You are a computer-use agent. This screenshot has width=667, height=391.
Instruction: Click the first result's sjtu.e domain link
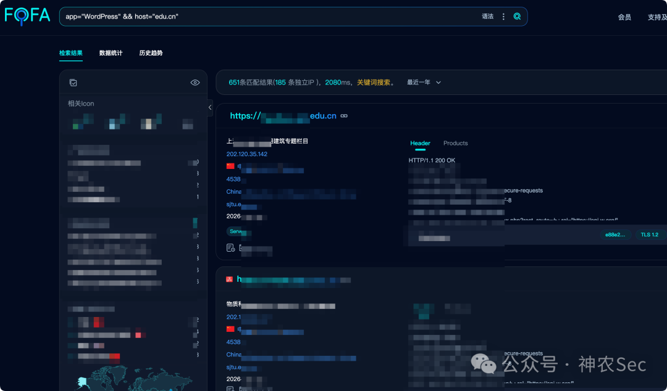point(234,204)
